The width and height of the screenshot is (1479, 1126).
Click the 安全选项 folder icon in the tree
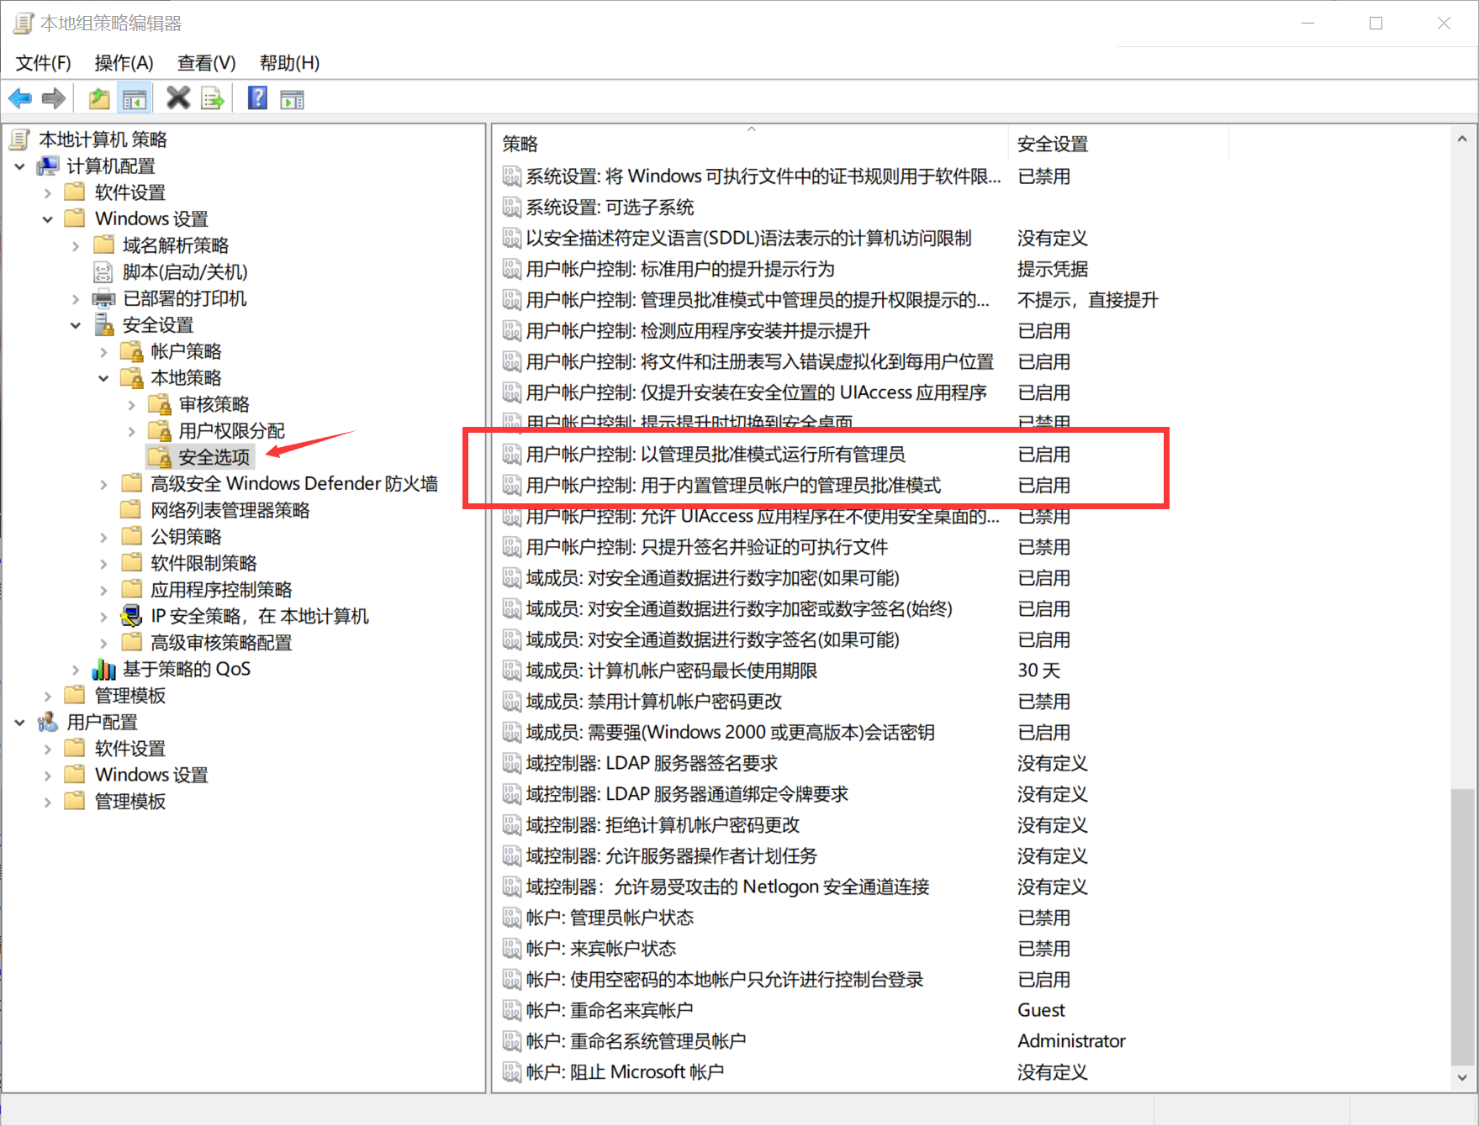click(x=158, y=456)
